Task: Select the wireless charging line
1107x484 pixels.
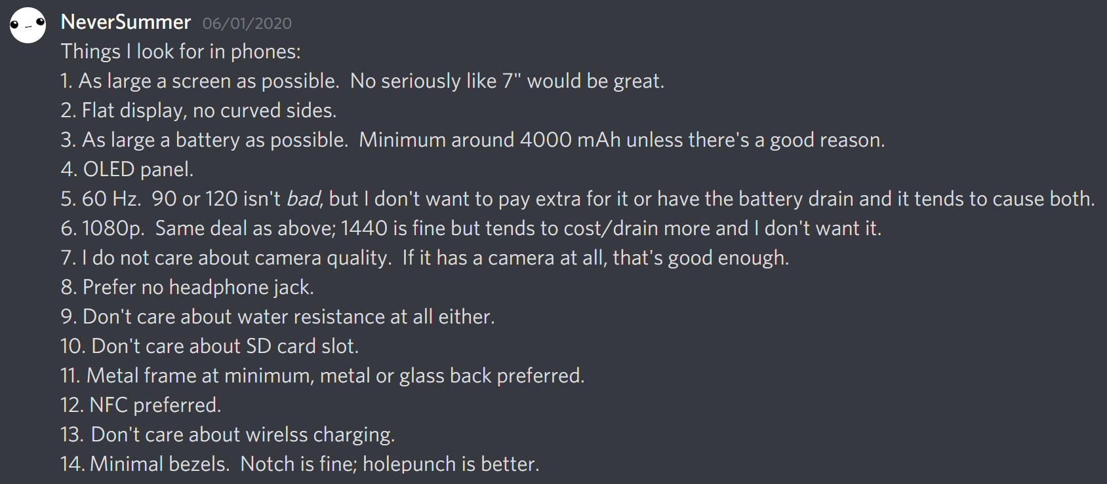Action: click(x=228, y=435)
